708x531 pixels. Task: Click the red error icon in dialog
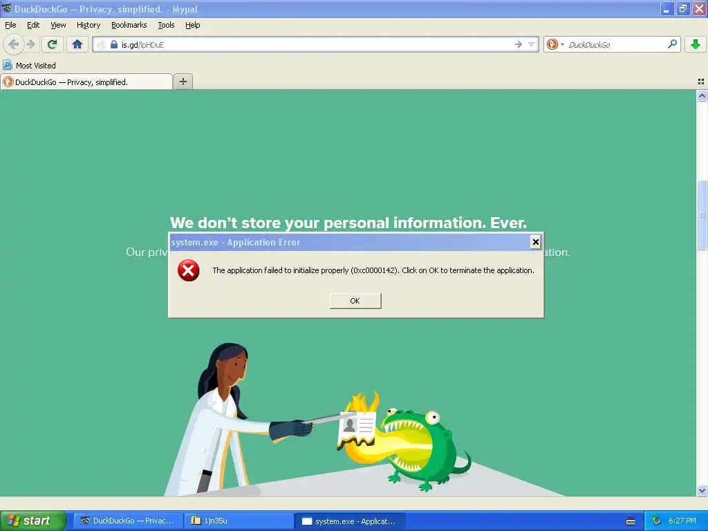click(x=188, y=270)
